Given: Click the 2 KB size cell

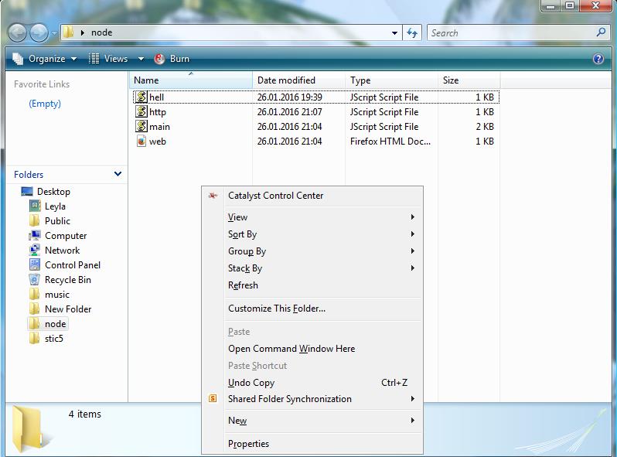Looking at the screenshot, I should tap(484, 127).
